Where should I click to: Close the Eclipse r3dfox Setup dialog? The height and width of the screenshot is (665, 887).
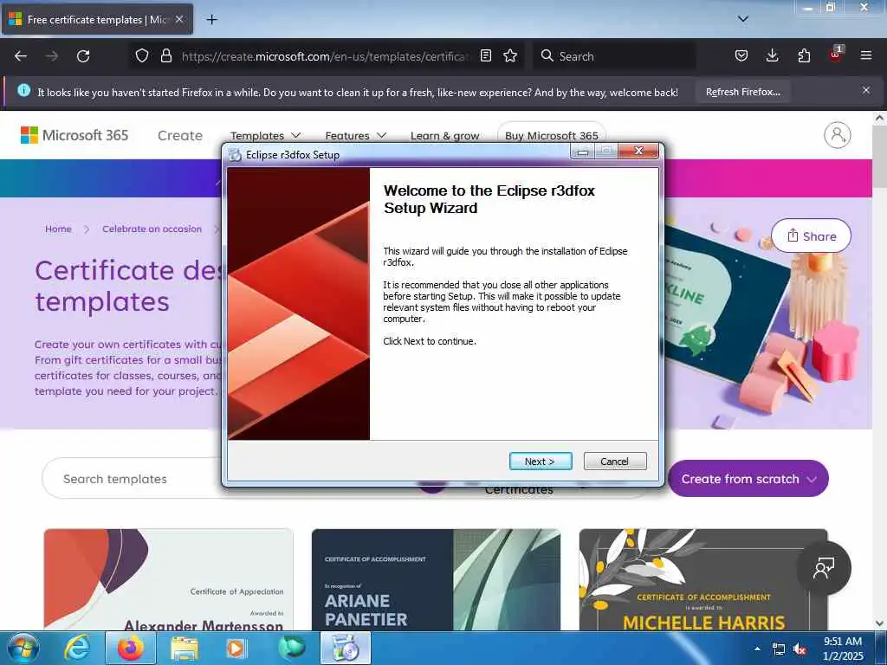[x=638, y=151]
